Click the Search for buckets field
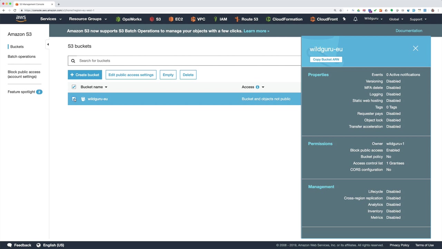The height and width of the screenshot is (249, 442). point(184,61)
